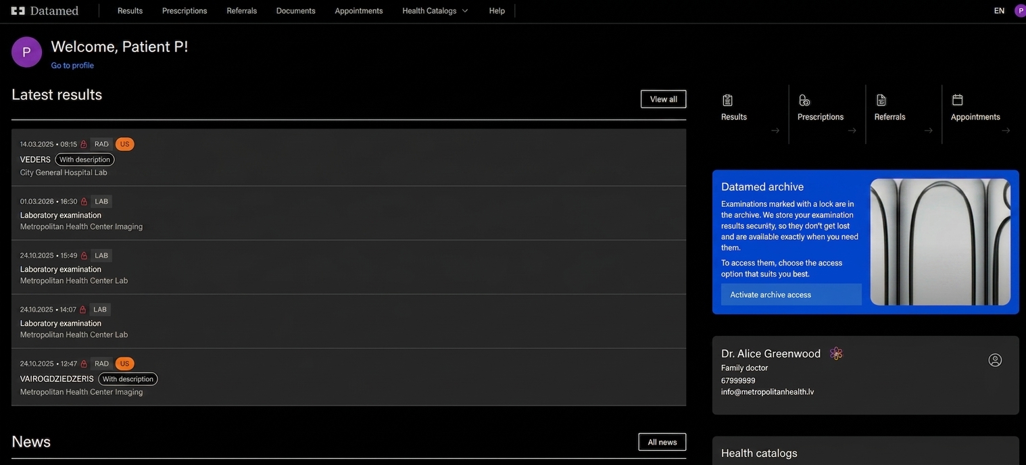Click the All news button
The width and height of the screenshot is (1026, 465).
pos(662,442)
